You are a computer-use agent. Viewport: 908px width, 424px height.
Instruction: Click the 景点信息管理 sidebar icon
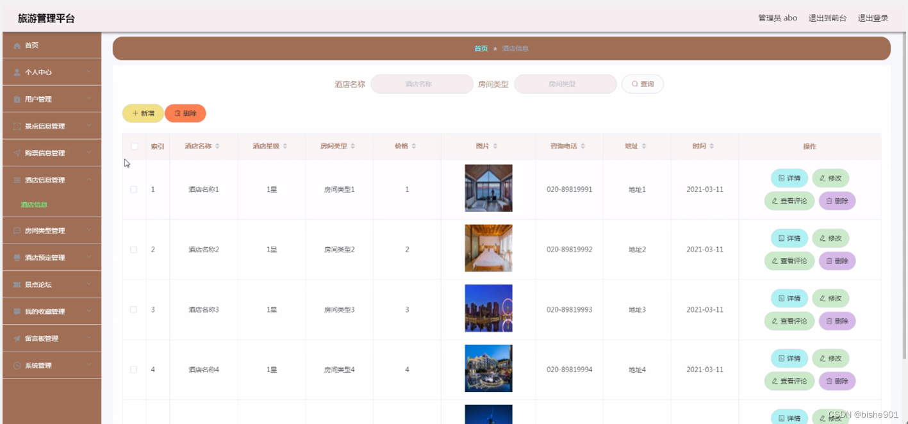coord(17,126)
